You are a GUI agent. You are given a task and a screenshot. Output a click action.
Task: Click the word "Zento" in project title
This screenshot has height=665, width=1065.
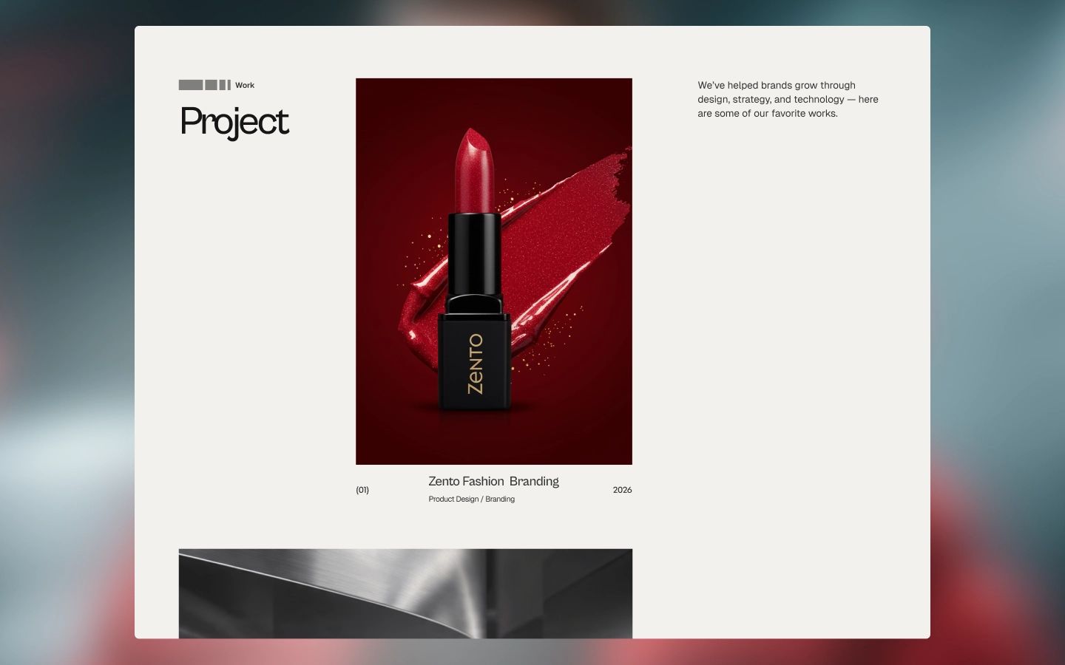click(444, 482)
